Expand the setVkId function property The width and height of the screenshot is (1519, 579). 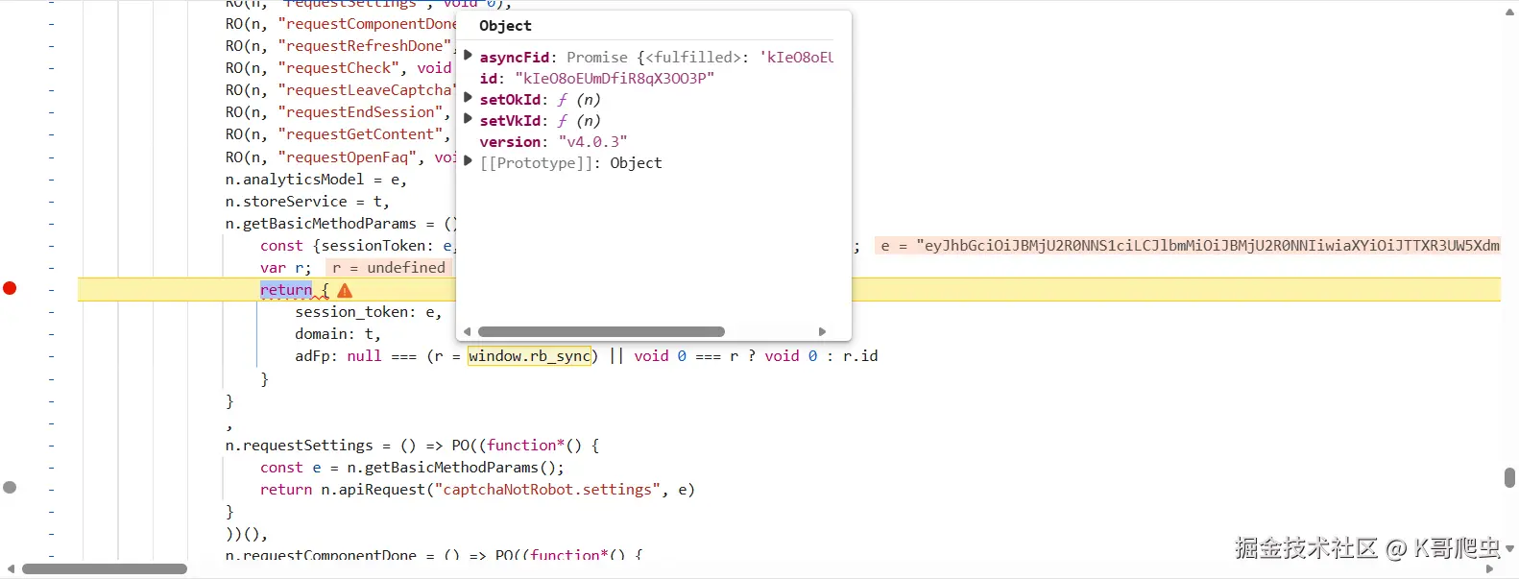[468, 119]
